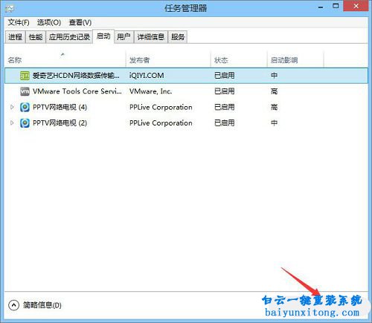Screen dimensions: 372x323
Task: Click PPLive Corporation in PPTV (4) row
Action: pyautogui.click(x=161, y=107)
